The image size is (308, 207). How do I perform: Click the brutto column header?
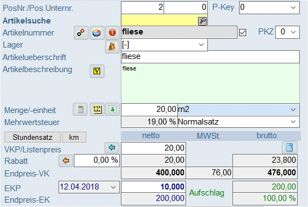click(x=266, y=135)
